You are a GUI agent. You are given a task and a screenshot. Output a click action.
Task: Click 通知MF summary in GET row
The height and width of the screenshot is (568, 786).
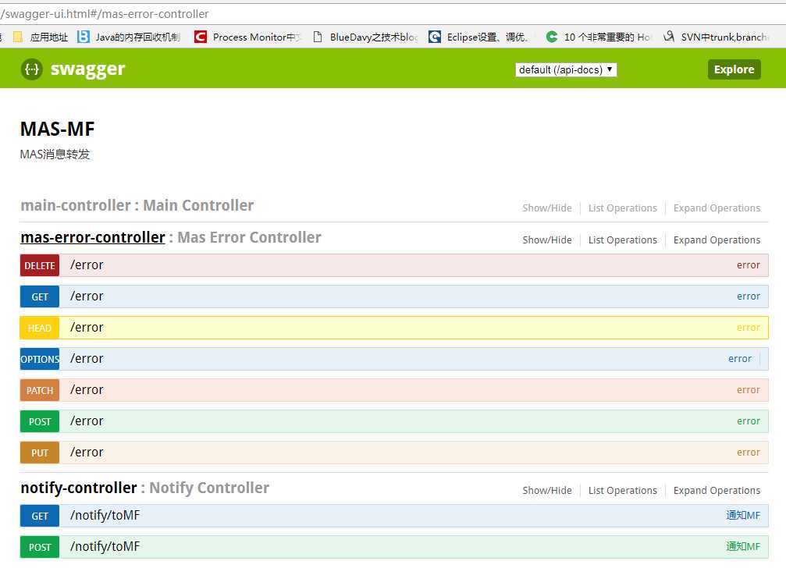pos(743,515)
